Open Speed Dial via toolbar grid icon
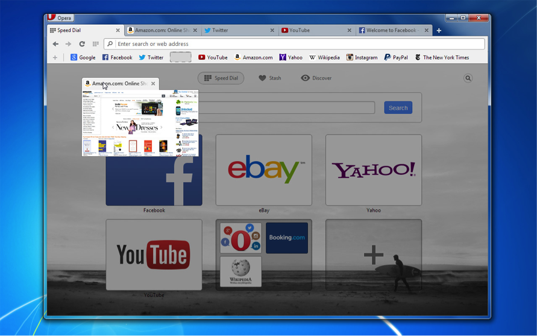537x336 pixels. point(96,44)
